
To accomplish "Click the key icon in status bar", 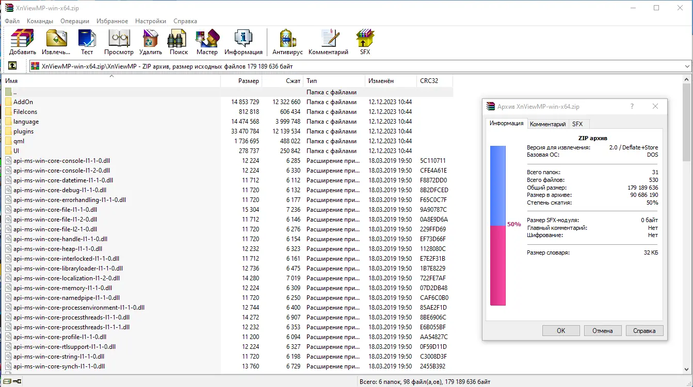I will click(17, 382).
